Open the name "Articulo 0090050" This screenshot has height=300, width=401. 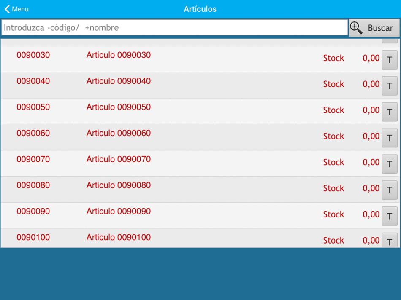pyautogui.click(x=119, y=107)
